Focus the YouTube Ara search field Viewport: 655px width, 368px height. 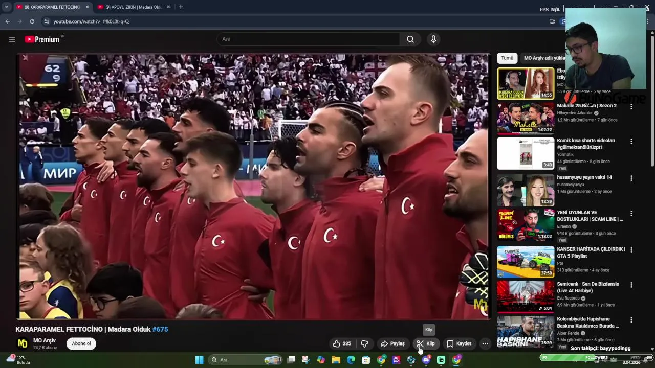pyautogui.click(x=309, y=39)
